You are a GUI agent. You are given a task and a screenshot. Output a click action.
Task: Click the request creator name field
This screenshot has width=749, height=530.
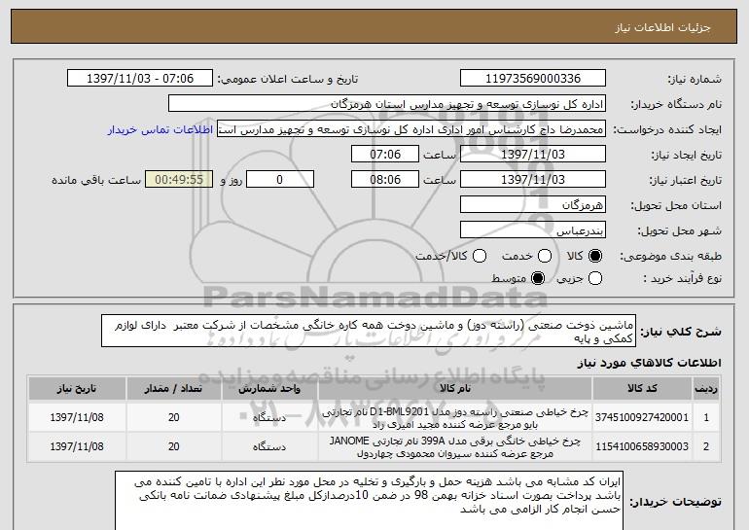tap(411, 129)
